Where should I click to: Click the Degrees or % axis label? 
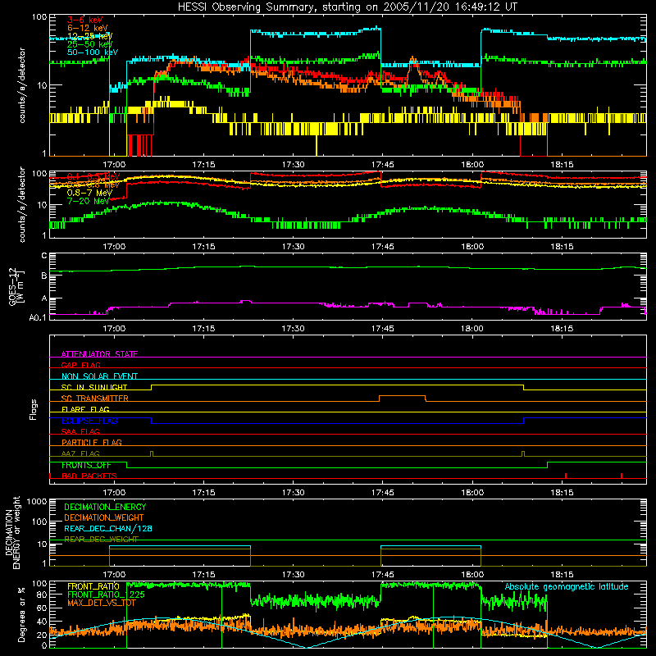[21, 615]
